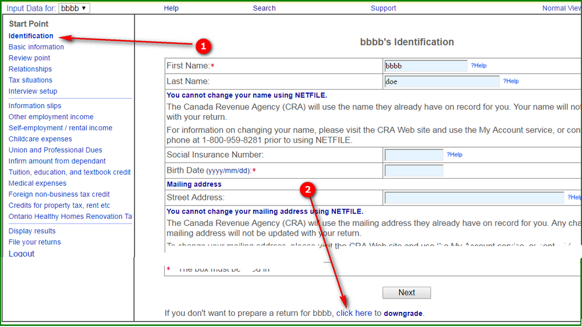The width and height of the screenshot is (582, 327).
Task: Click the Birth Date input field
Action: coord(414,170)
